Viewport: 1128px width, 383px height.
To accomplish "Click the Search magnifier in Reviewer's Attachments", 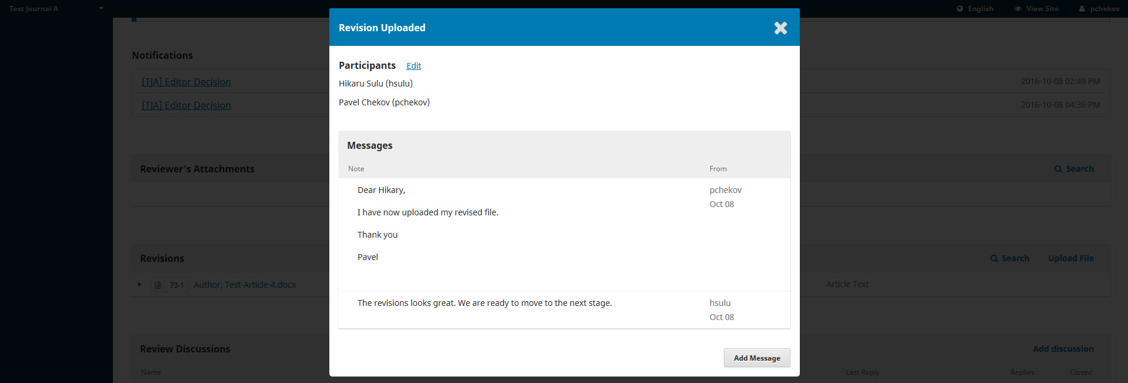I will click(1058, 169).
